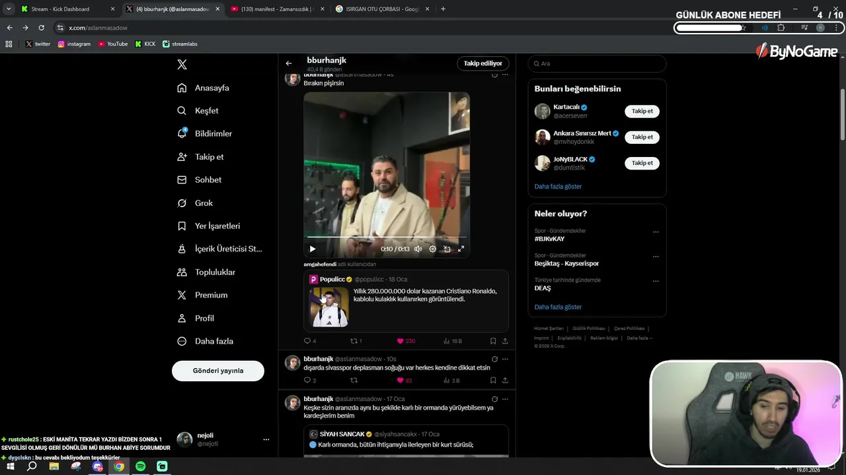Open DEAŞ trend options menu

pos(656,281)
